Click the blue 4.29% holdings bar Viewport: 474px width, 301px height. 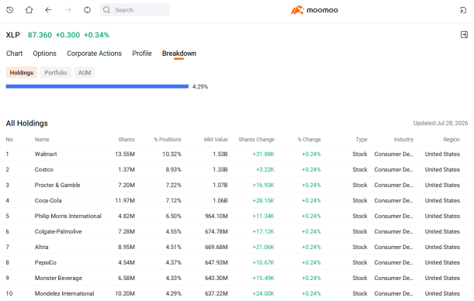[x=97, y=86]
